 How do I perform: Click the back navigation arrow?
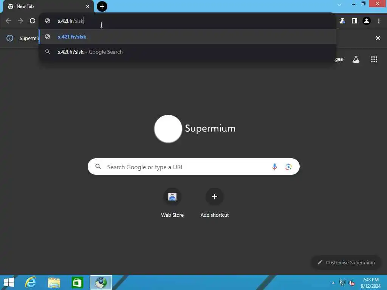tap(8, 21)
